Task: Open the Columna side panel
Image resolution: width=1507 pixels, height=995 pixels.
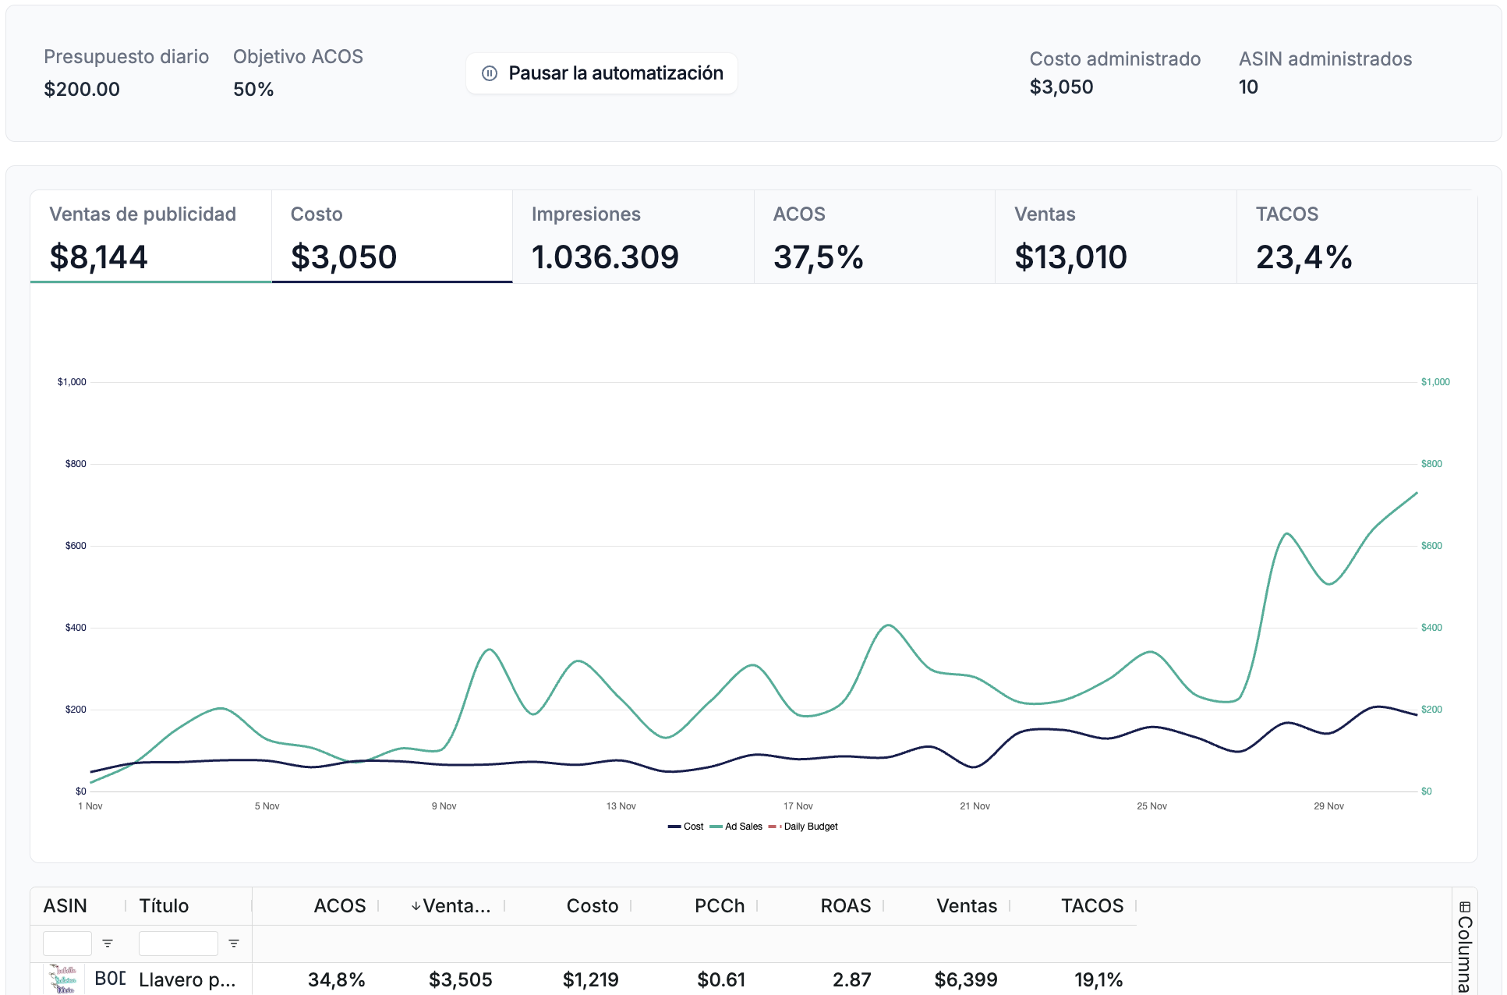Action: pos(1465,947)
